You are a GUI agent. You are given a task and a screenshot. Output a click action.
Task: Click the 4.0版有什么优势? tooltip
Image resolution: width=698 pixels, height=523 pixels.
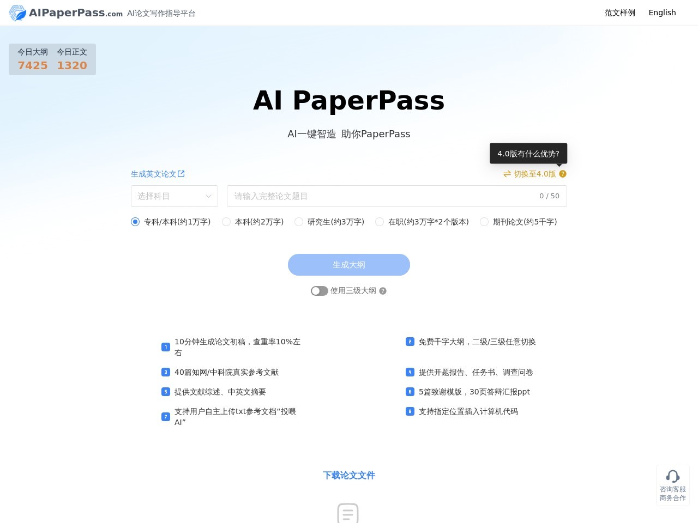pos(528,154)
